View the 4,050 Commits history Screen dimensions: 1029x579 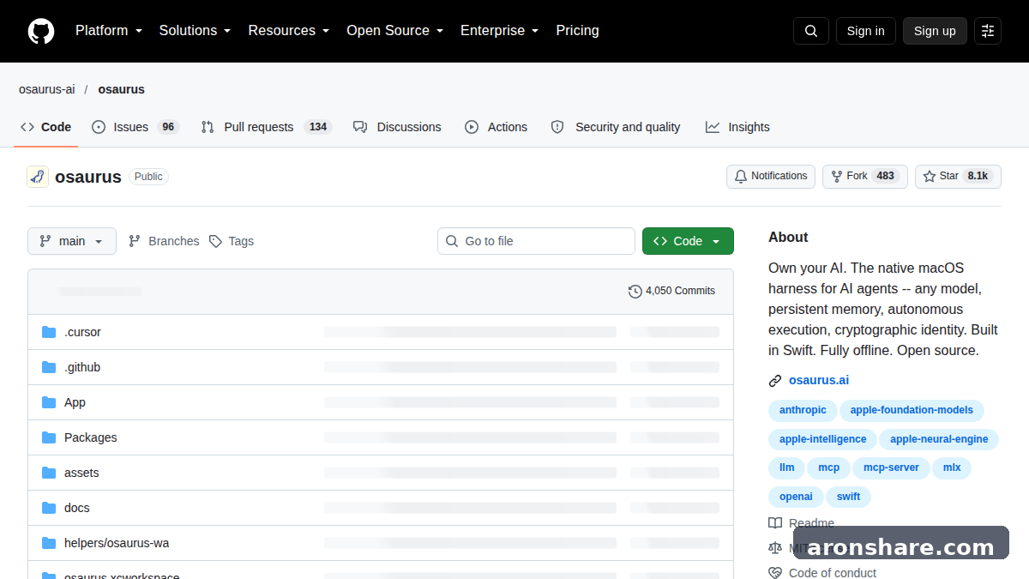coord(671,291)
